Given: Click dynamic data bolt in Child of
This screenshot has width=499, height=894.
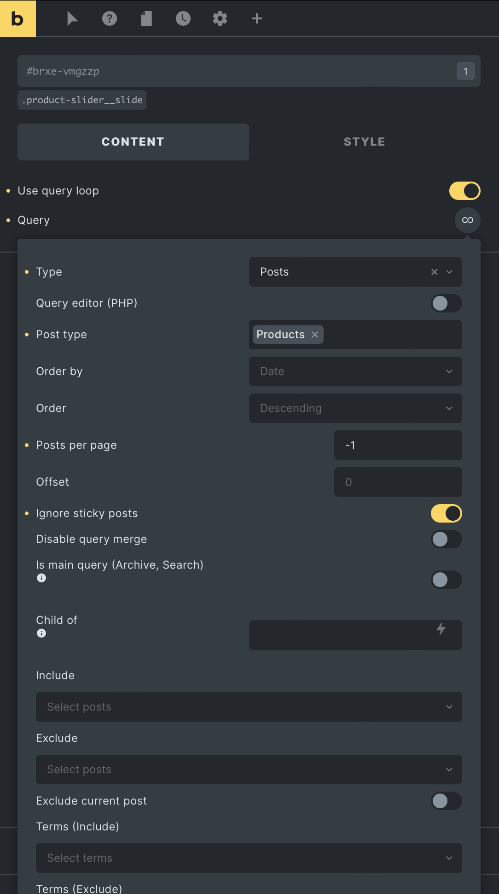Looking at the screenshot, I should tap(441, 629).
